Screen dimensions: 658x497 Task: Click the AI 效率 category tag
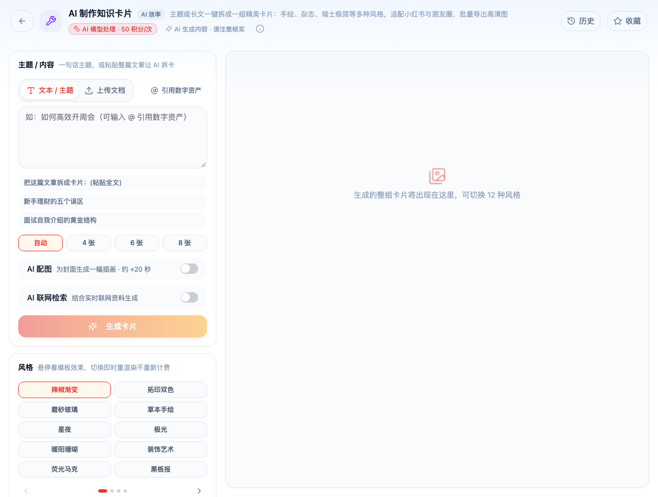(151, 14)
